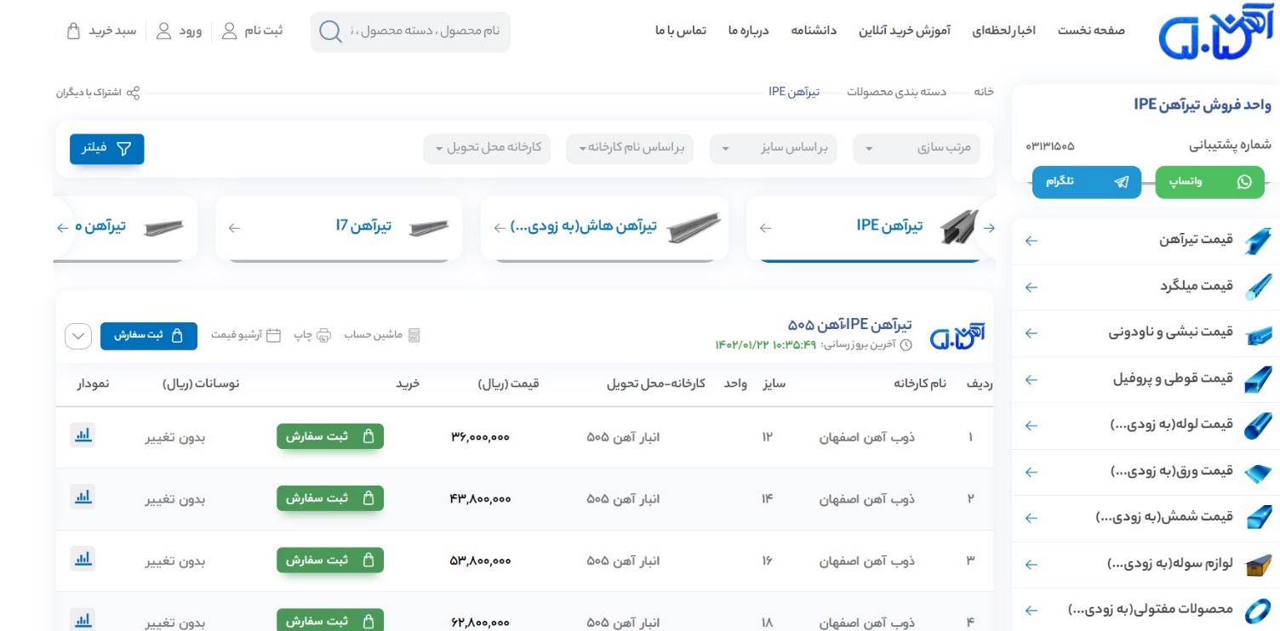Open sidebar item قیمت شمش

tap(1146, 517)
